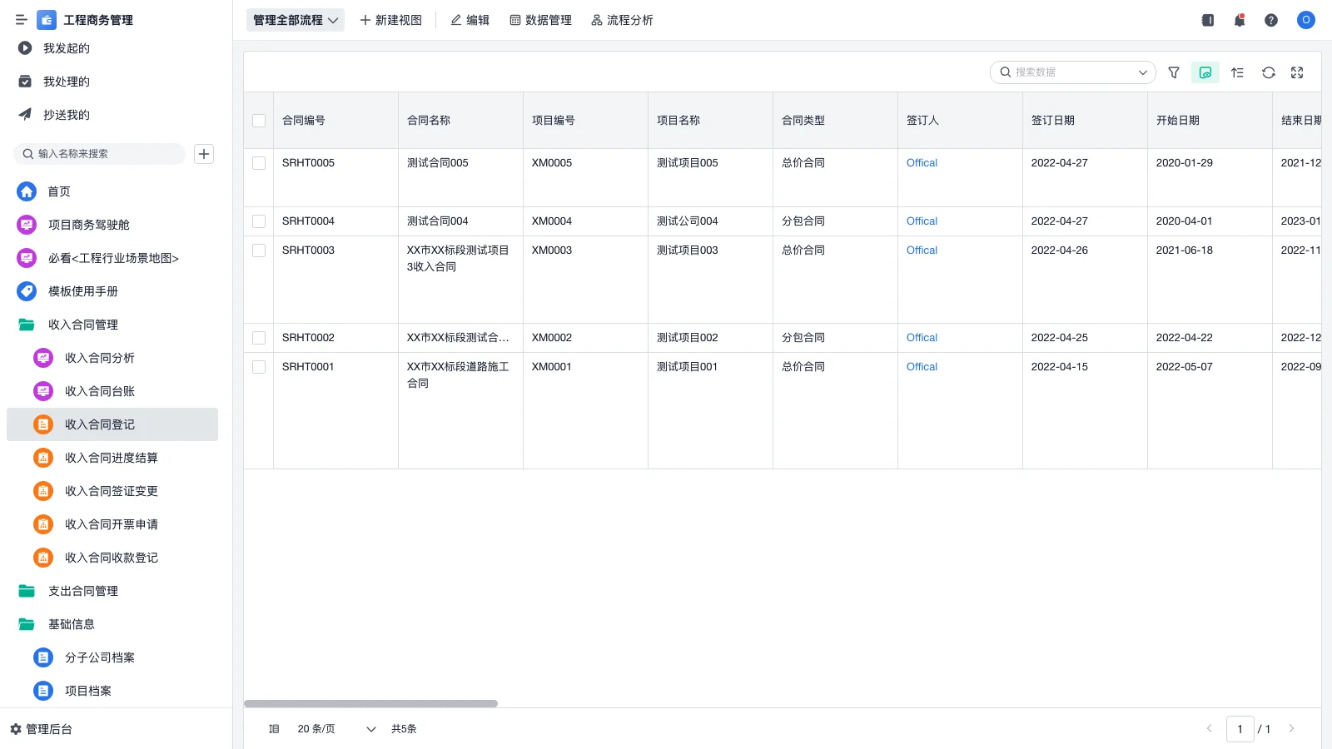Screen dimensions: 1332x749
Task: Collapse the sidebar with hamburger icon
Action: [22, 20]
